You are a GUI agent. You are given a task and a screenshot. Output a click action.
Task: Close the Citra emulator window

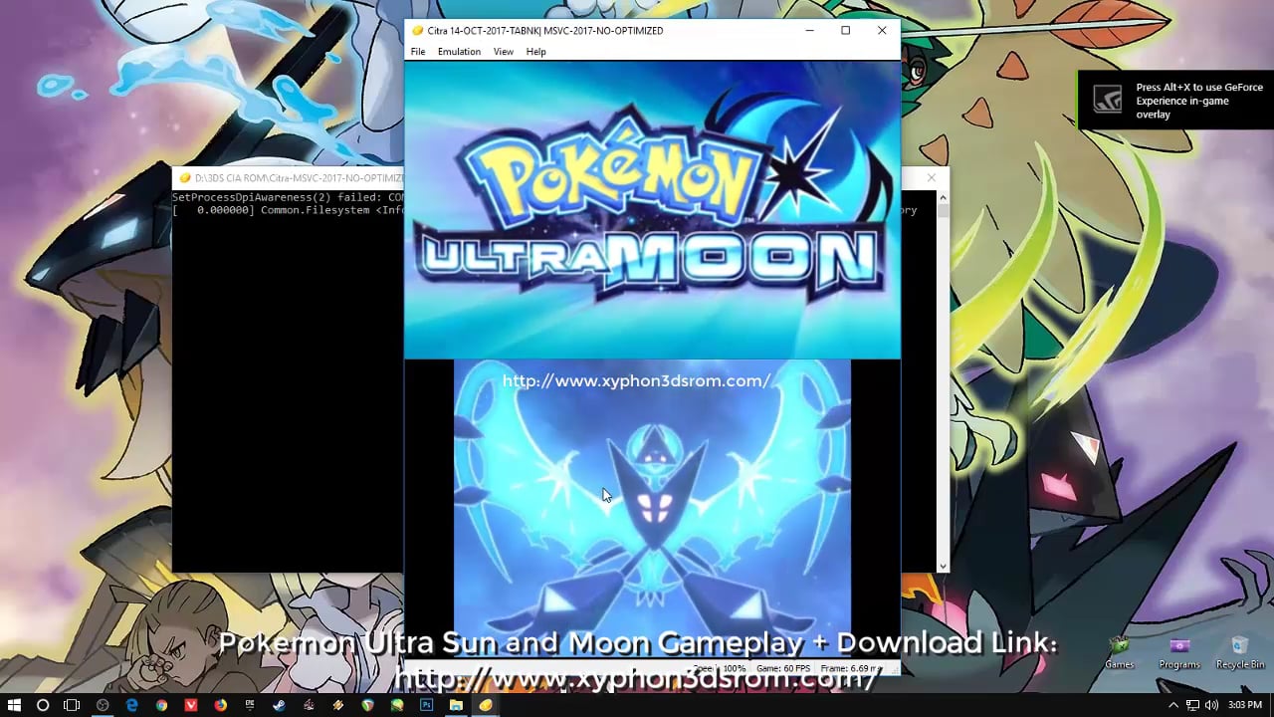click(882, 31)
